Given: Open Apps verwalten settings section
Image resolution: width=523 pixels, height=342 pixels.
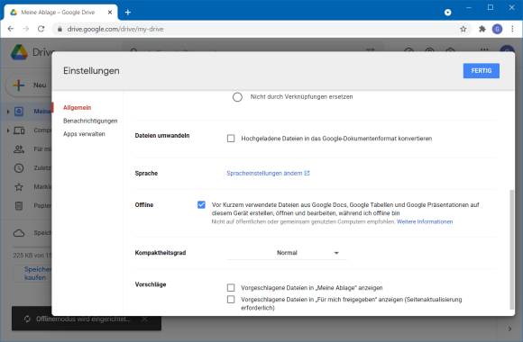Looking at the screenshot, I should pos(84,134).
